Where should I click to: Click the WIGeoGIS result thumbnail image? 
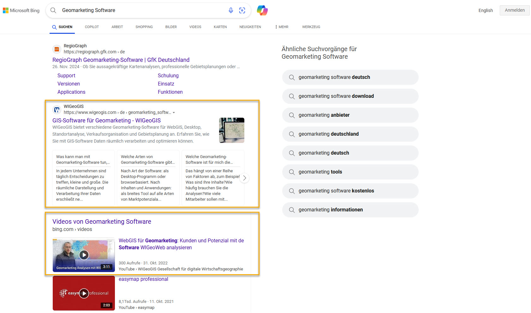[x=232, y=130]
